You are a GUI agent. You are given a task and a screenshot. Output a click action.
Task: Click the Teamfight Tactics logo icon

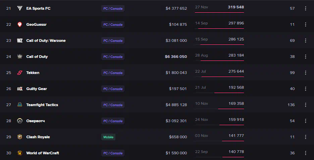click(19, 105)
